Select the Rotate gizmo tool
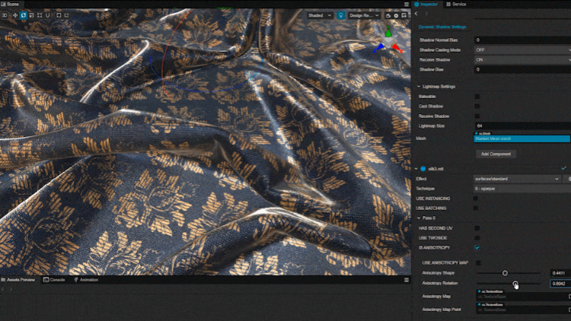The width and height of the screenshot is (571, 321). pyautogui.click(x=24, y=15)
